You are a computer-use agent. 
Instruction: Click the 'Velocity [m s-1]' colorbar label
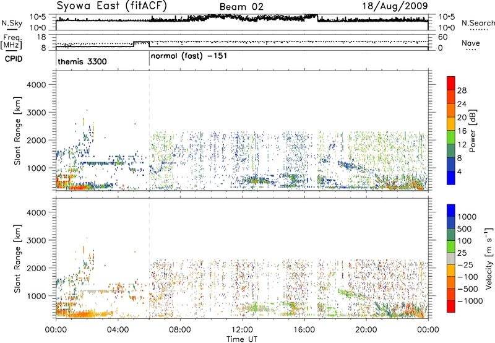point(489,258)
